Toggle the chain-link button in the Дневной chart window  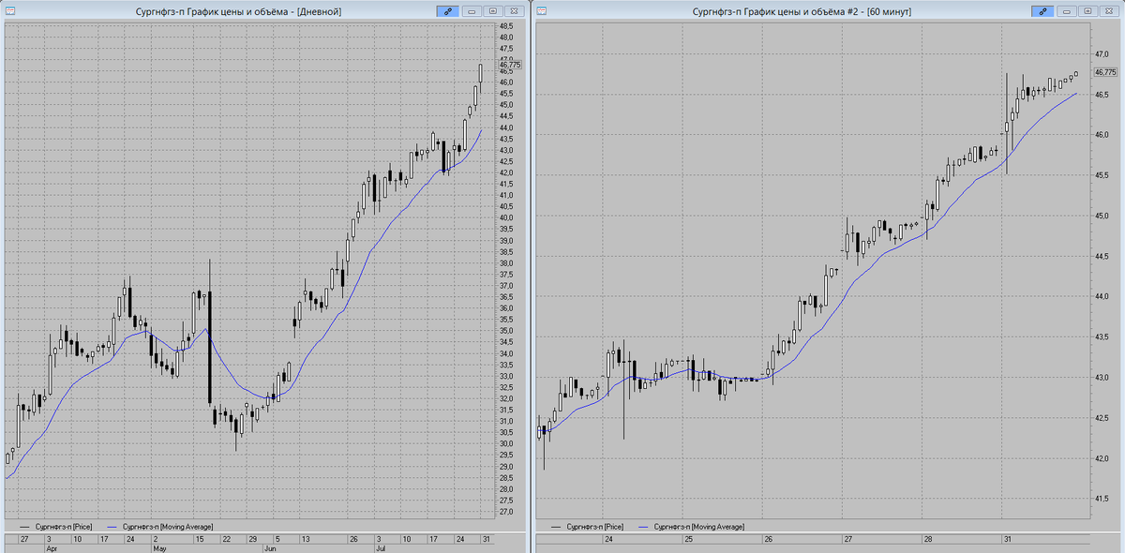(x=448, y=10)
